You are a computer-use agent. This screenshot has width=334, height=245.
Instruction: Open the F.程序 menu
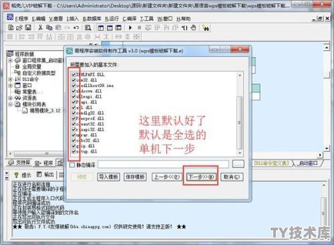[21, 19]
